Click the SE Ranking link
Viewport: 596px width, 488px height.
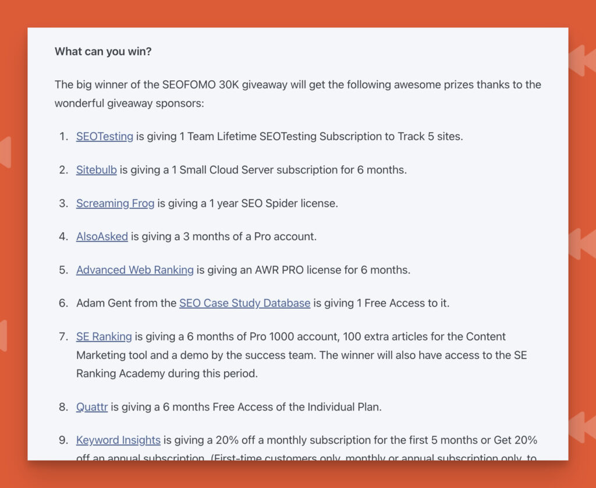104,336
